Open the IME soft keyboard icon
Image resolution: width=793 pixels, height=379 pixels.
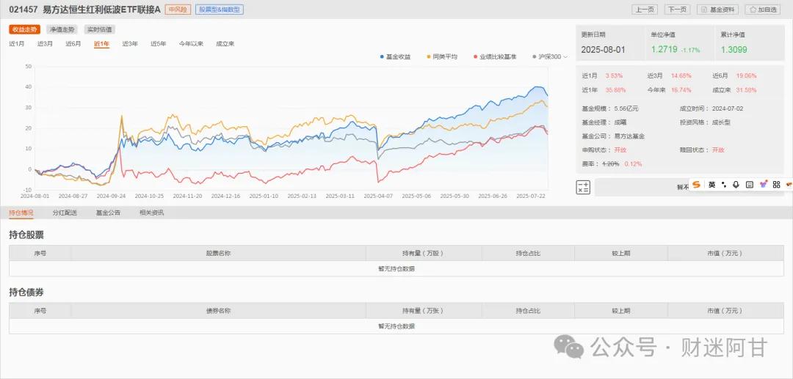point(750,185)
